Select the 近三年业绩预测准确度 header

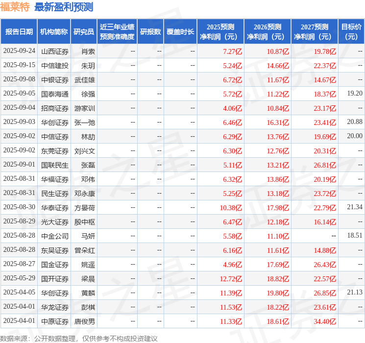pos(117,32)
